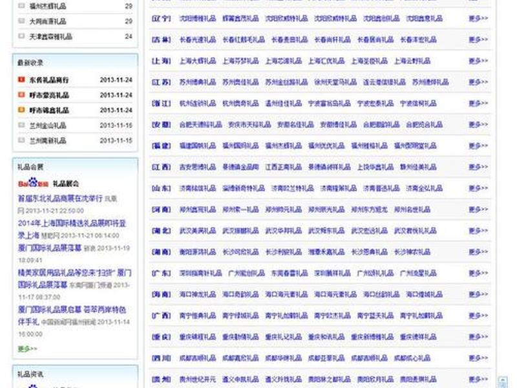Open the 安徽 province category
The width and height of the screenshot is (517, 388).
[161, 125]
